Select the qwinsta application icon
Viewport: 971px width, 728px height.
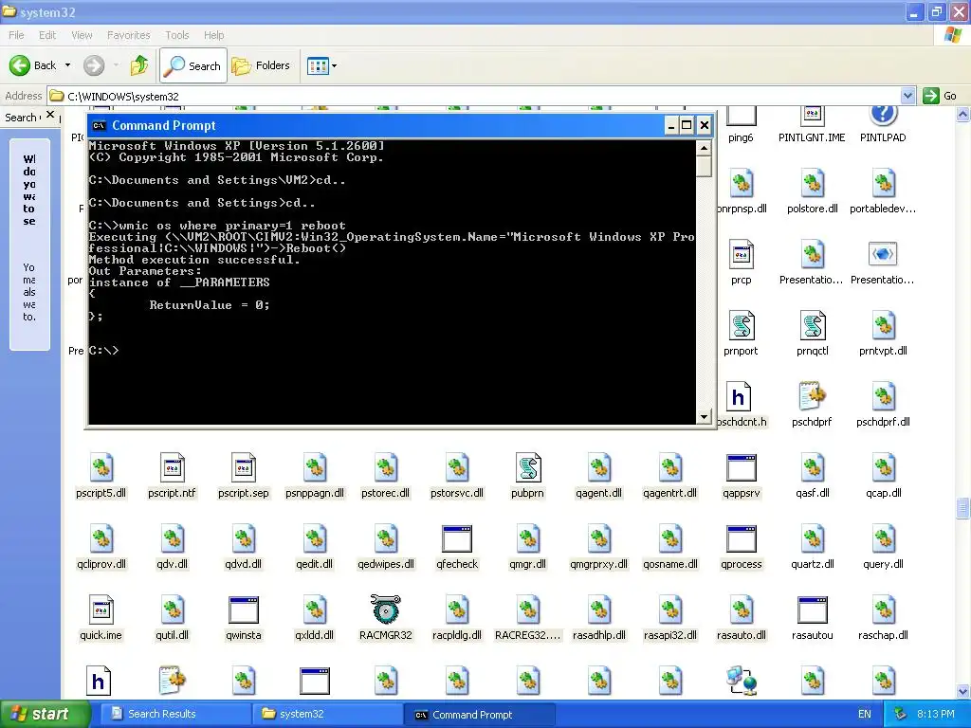click(x=244, y=610)
